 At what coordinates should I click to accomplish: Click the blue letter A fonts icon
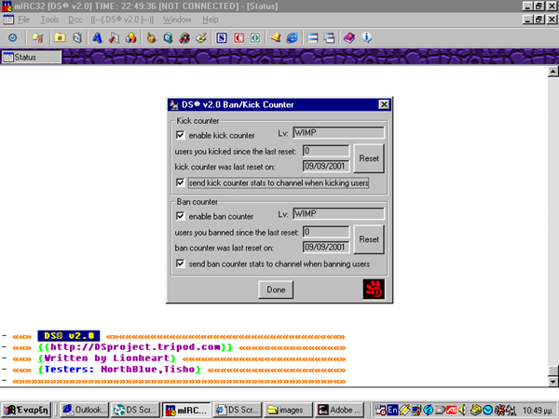tap(97, 37)
